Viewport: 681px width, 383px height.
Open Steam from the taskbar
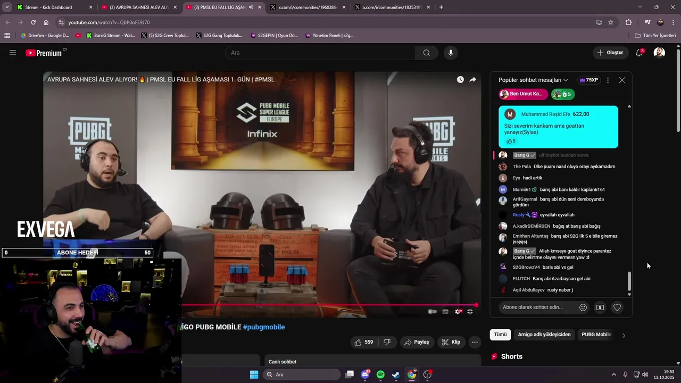pos(396,374)
